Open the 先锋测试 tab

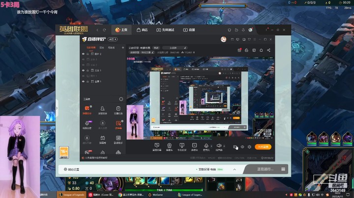pos(165,30)
